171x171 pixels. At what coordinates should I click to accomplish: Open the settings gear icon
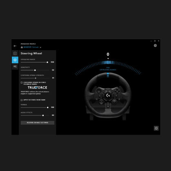tap(155, 46)
